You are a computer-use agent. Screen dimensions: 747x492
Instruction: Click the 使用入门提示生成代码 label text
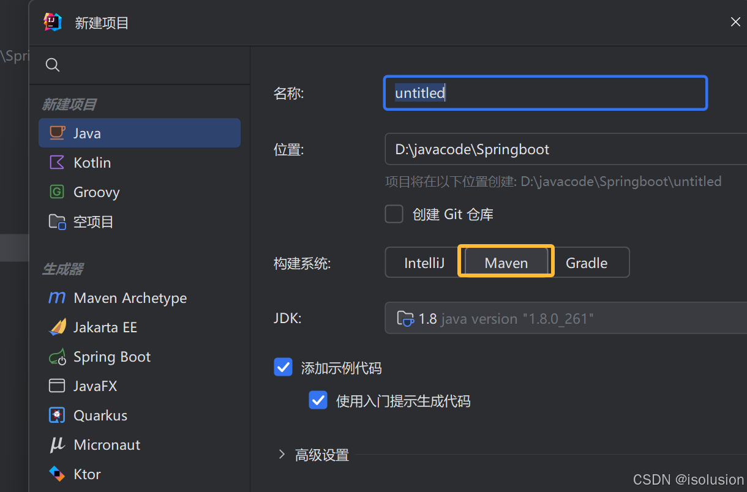(403, 401)
